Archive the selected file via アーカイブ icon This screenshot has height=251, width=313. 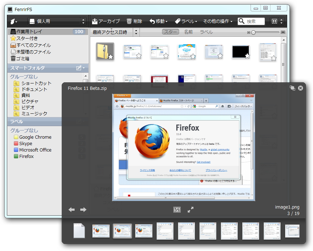(x=94, y=21)
